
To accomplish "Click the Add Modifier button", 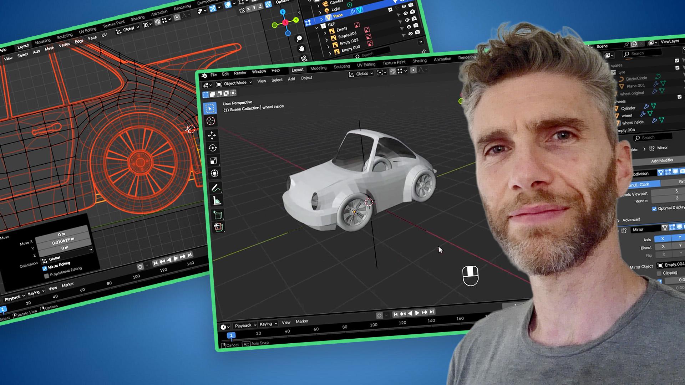I will point(662,161).
